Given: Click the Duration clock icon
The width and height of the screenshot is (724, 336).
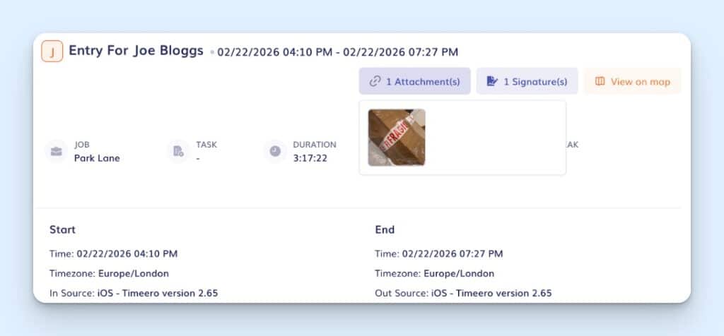Looking at the screenshot, I should pos(275,151).
